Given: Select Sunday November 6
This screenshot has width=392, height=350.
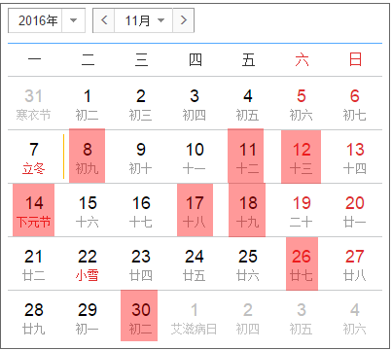Looking at the screenshot, I should click(355, 104).
